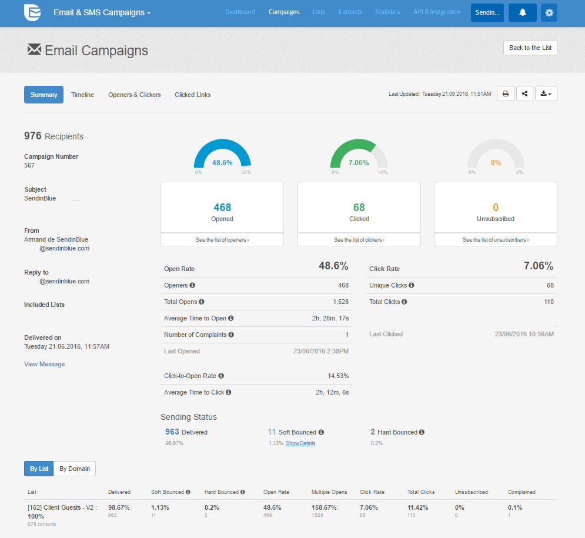Select the Summary tab
The image size is (585, 538).
coord(44,95)
